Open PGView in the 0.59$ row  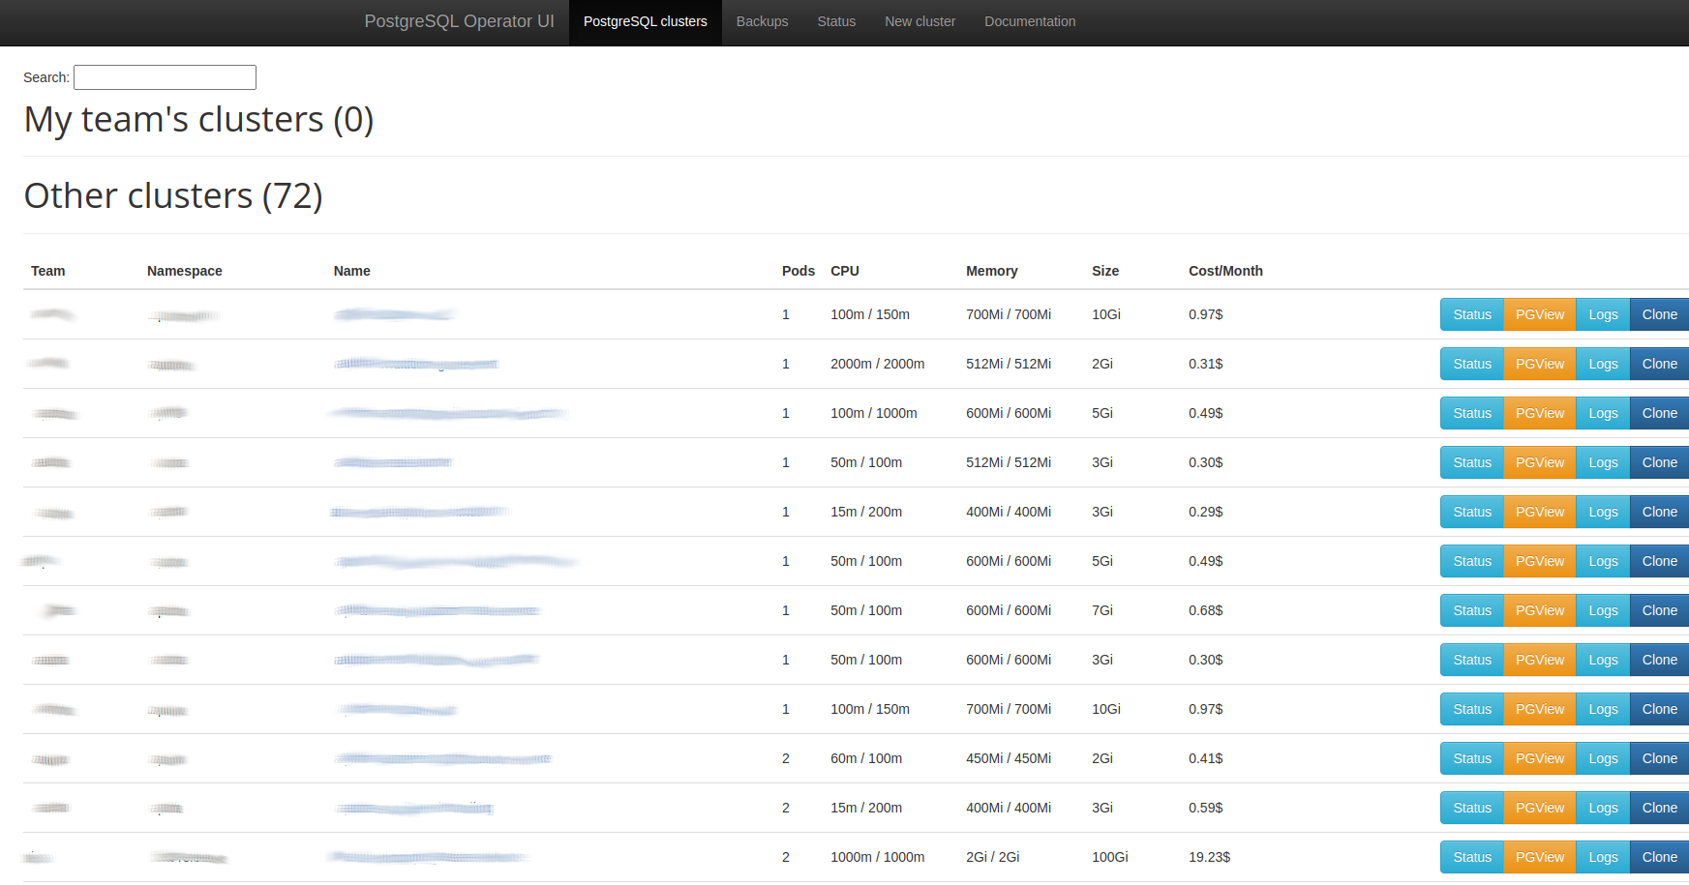pos(1540,808)
